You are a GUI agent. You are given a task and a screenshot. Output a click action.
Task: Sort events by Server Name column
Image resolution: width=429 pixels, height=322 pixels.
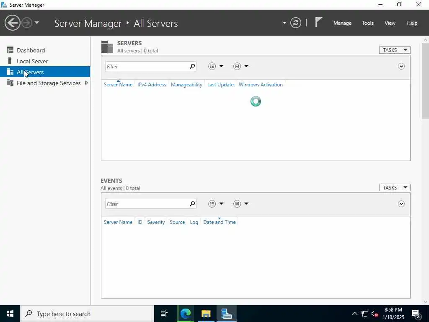pos(118,222)
